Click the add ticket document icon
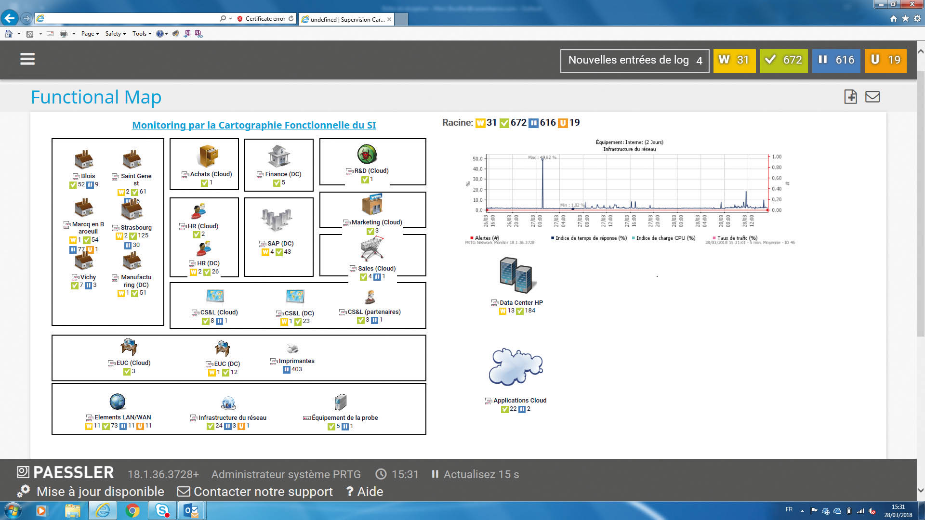Viewport: 925px width, 520px height. (x=851, y=97)
